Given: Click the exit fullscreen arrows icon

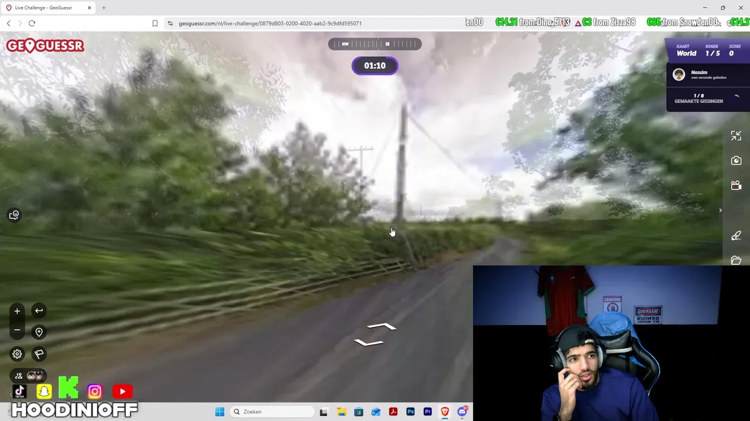Looking at the screenshot, I should (x=737, y=136).
